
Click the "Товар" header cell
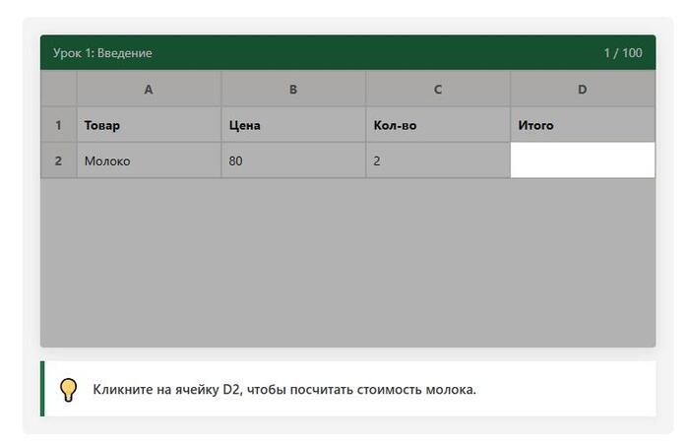click(x=149, y=125)
